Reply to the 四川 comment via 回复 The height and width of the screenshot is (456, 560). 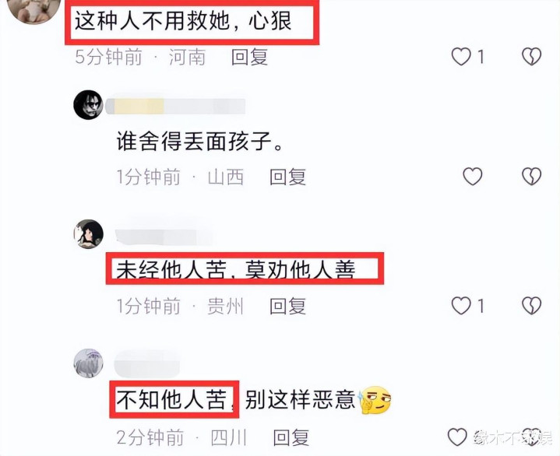tap(291, 437)
